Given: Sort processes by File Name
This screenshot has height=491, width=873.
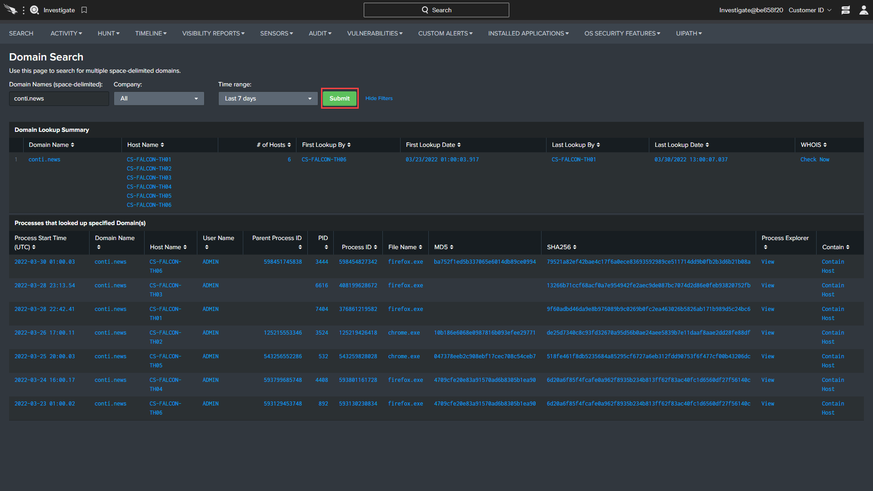Looking at the screenshot, I should (405, 247).
